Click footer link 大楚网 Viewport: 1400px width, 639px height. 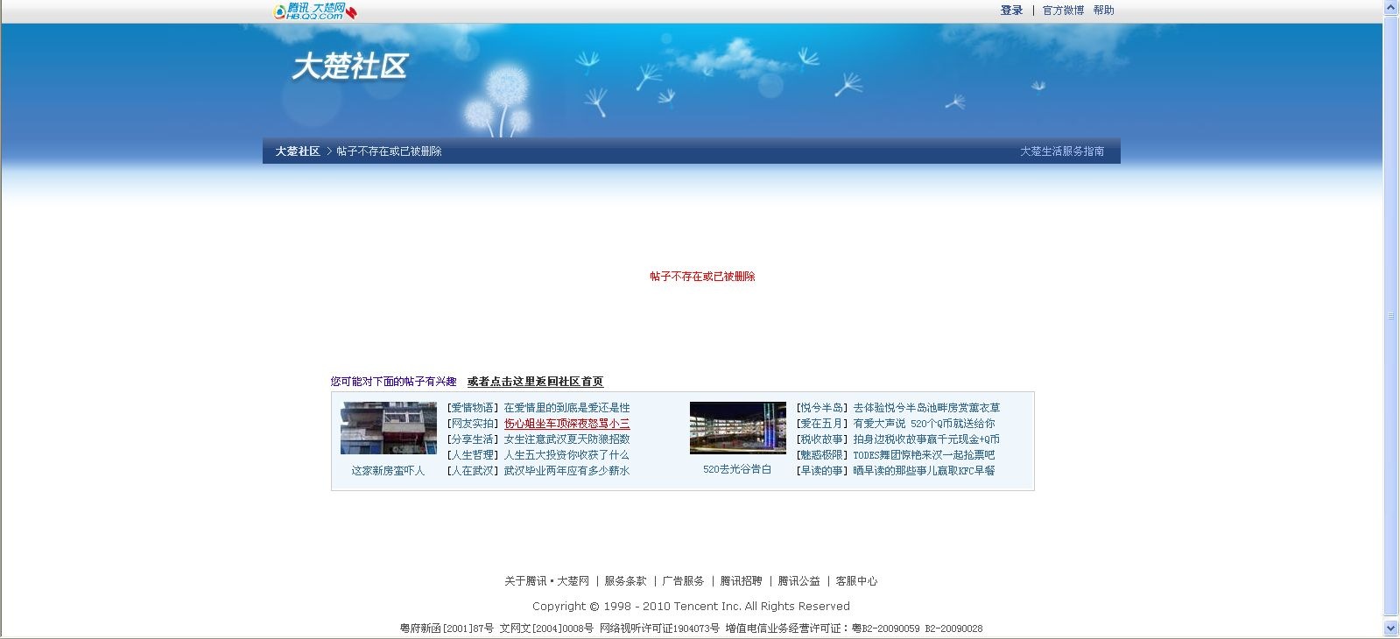[573, 581]
